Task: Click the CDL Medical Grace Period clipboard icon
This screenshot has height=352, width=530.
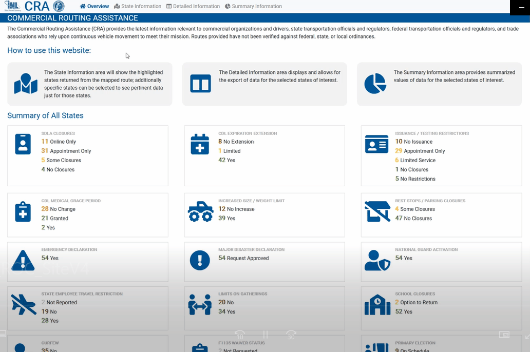Action: (23, 212)
